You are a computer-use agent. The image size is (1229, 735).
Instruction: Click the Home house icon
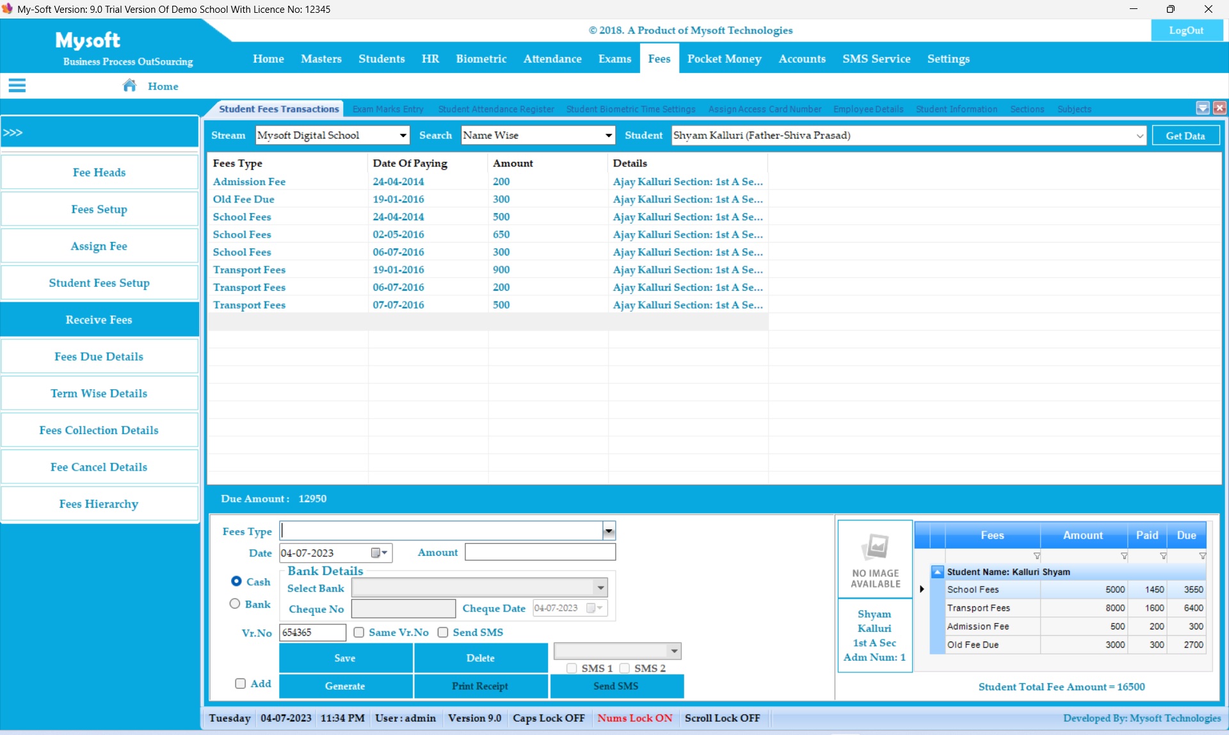tap(130, 85)
